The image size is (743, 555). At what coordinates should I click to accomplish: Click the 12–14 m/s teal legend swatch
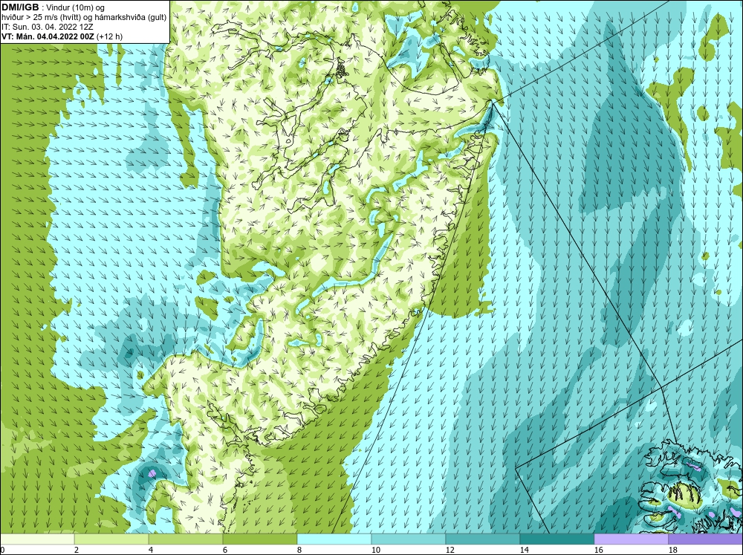(x=483, y=539)
